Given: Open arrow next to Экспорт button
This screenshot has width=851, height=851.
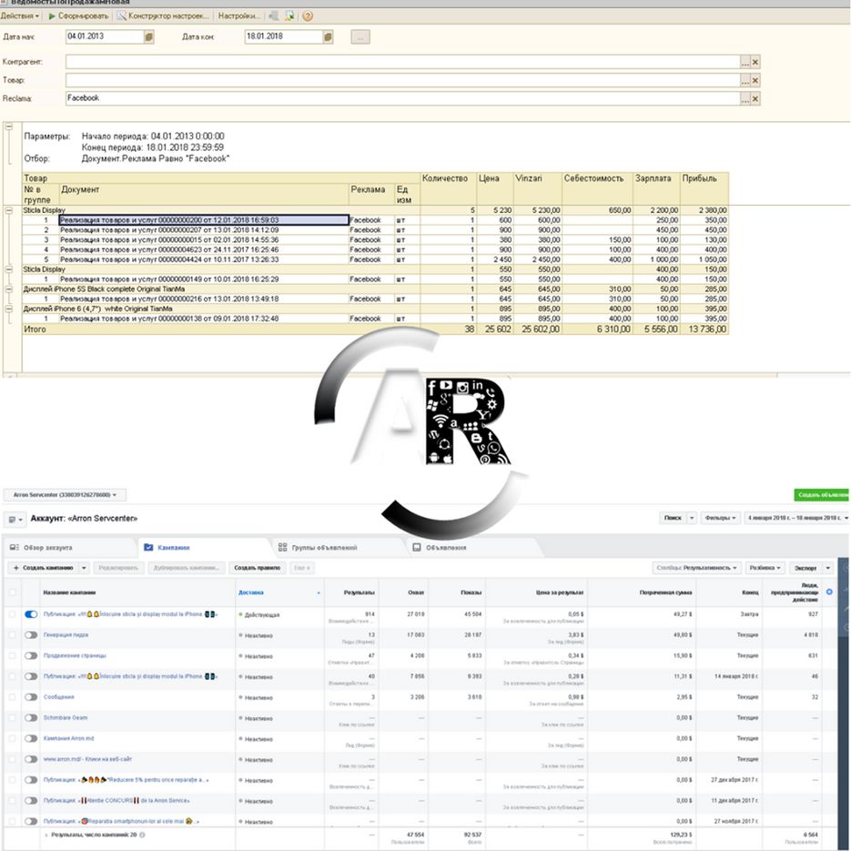Looking at the screenshot, I should pos(828,568).
